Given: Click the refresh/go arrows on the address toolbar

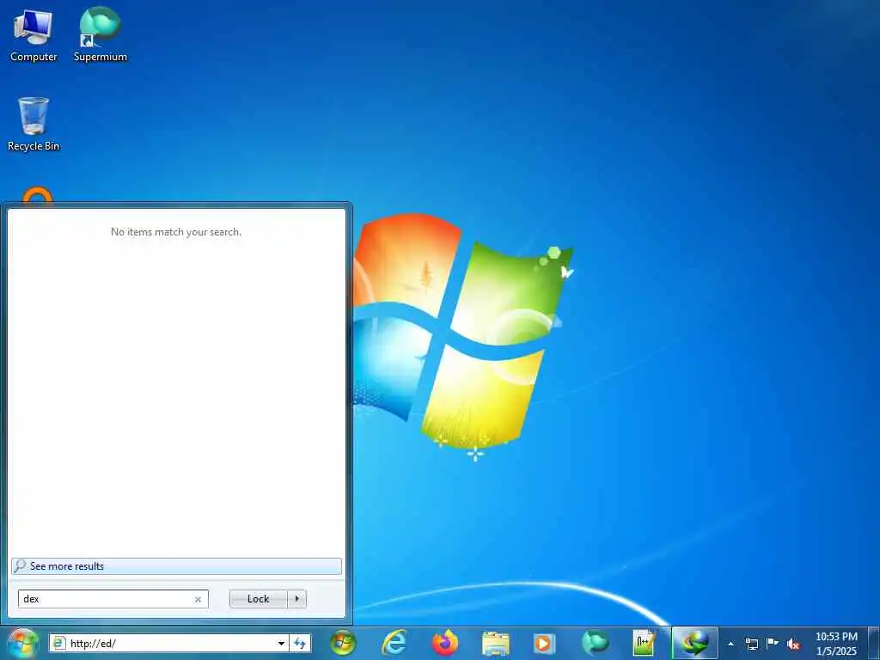Looking at the screenshot, I should coord(300,643).
